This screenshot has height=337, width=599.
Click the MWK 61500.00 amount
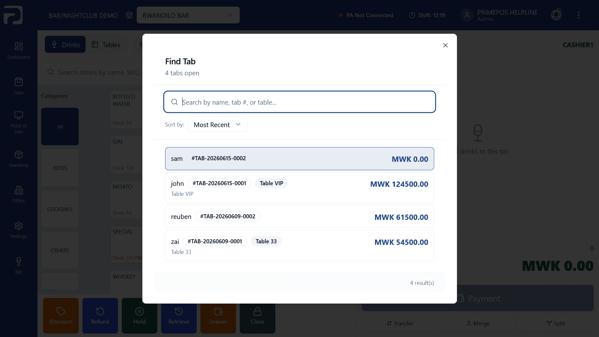tap(401, 217)
